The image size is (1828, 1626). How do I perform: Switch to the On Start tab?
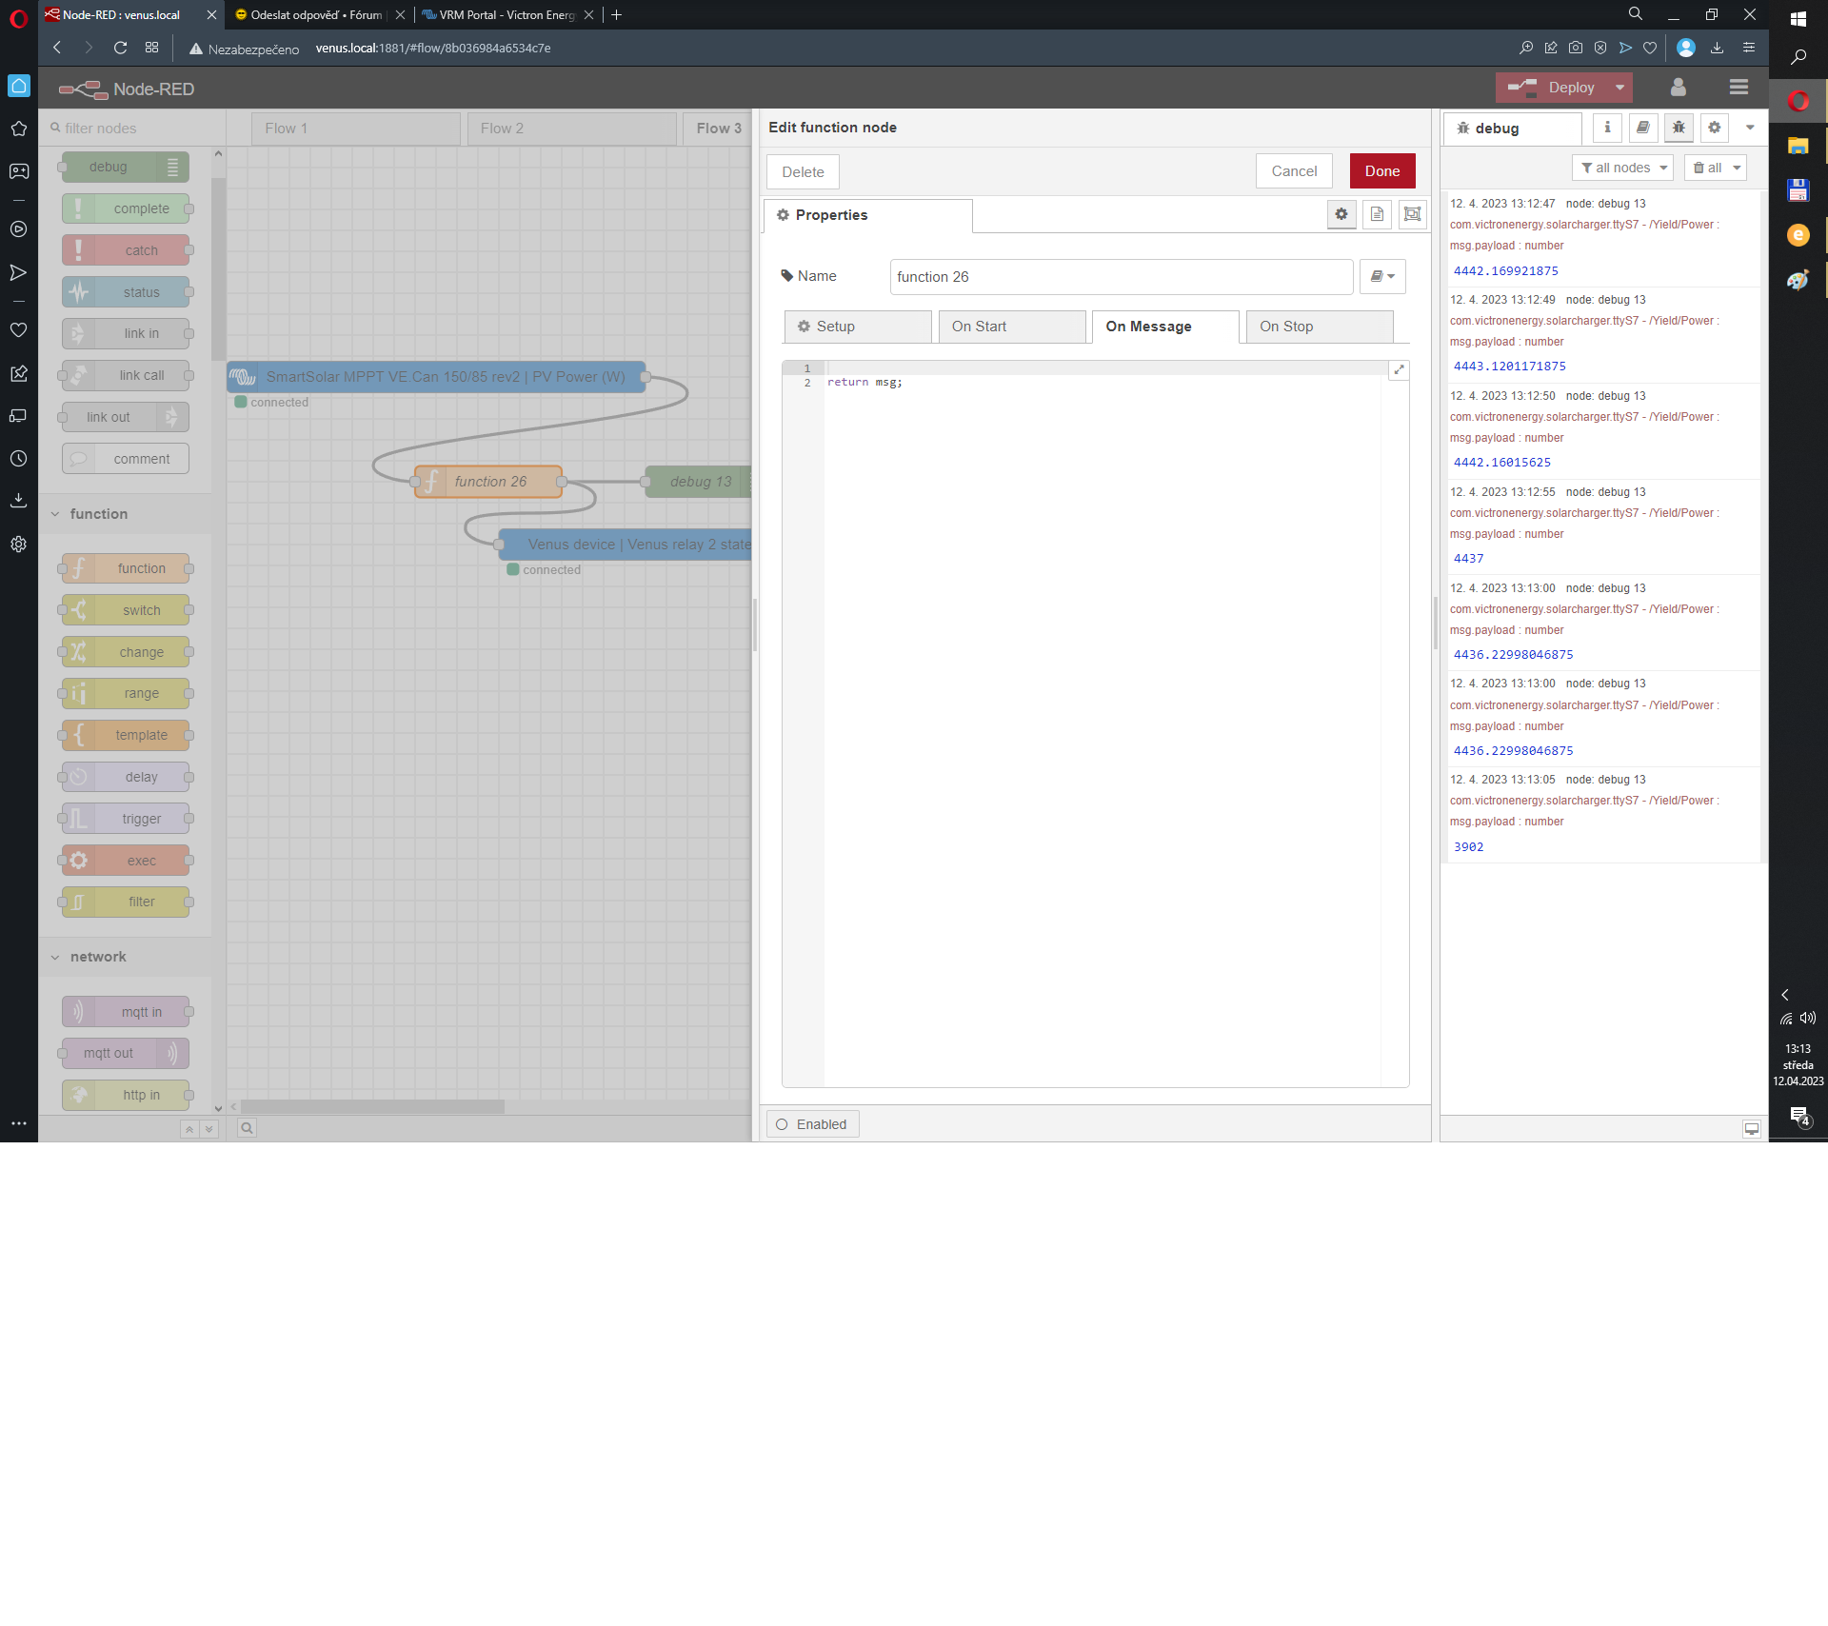coord(1011,327)
